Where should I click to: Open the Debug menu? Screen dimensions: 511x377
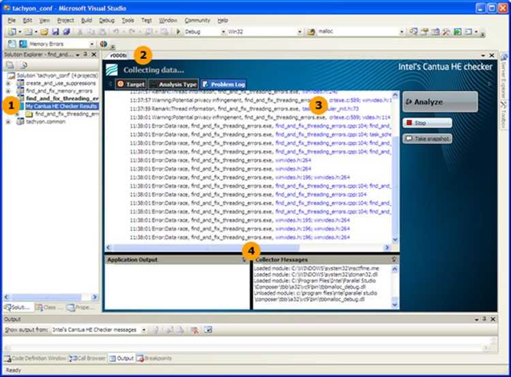pyautogui.click(x=107, y=20)
